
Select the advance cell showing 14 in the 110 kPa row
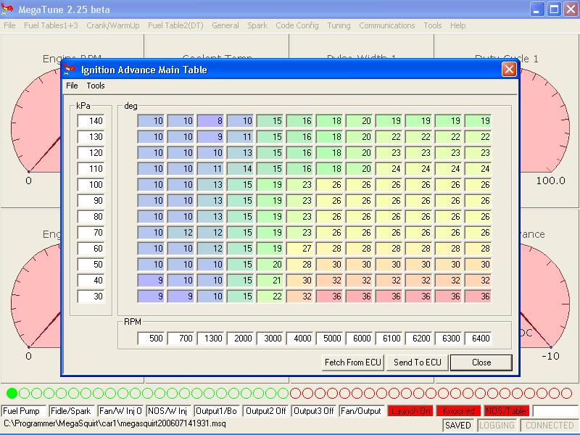click(240, 169)
